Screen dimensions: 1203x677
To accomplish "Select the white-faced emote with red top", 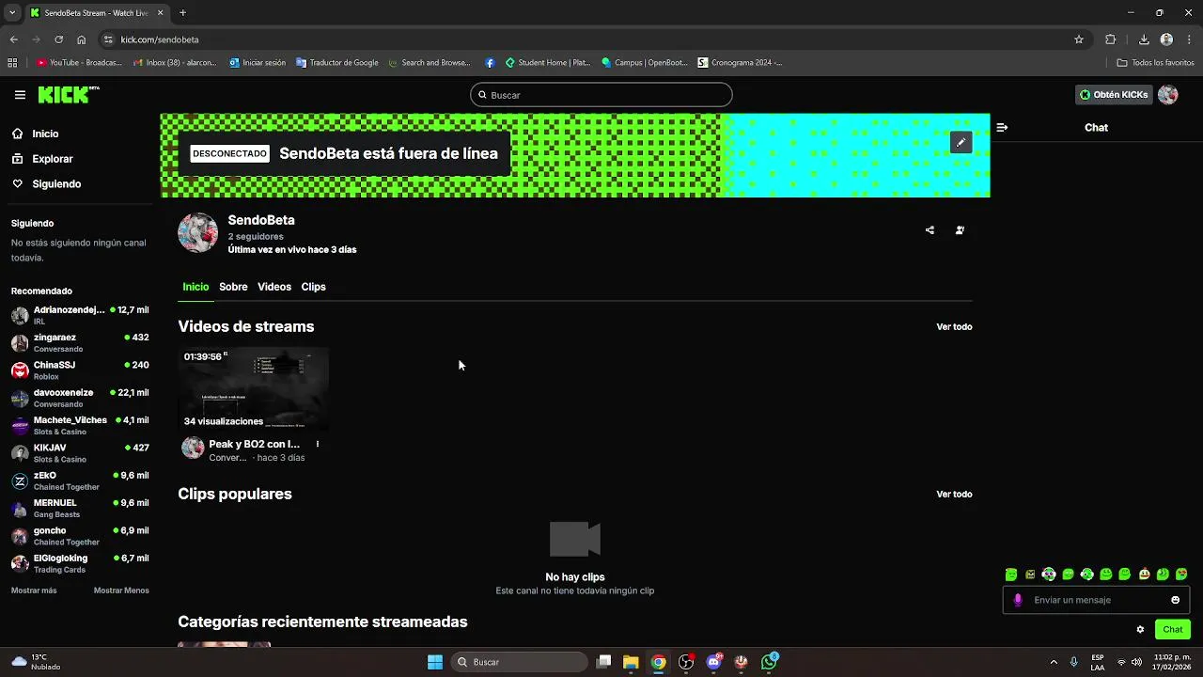I will click(1144, 574).
